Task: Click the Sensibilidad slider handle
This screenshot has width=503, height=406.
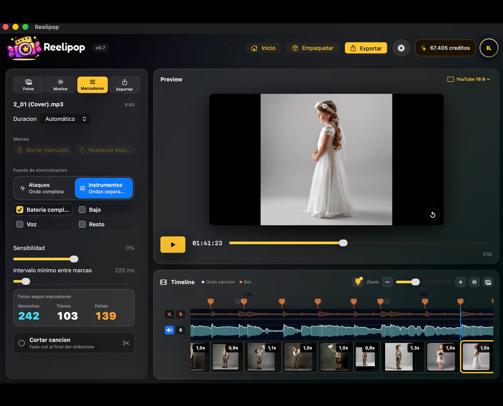Action: [x=74, y=259]
